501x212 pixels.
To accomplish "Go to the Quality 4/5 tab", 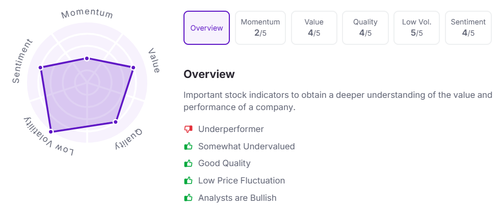I will click(365, 28).
